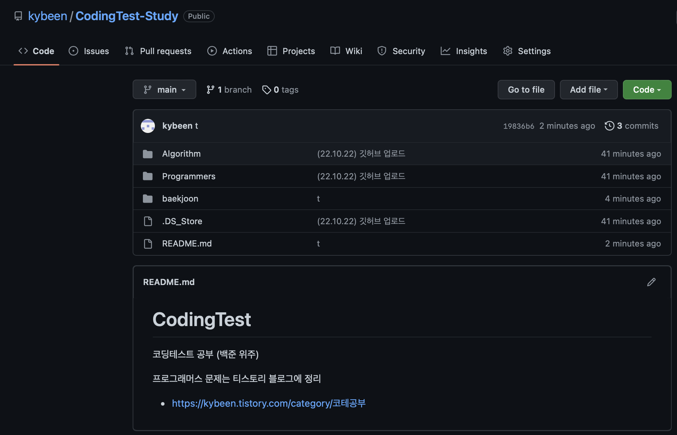
Task: Click the README.md file icon in file list
Action: coord(148,244)
